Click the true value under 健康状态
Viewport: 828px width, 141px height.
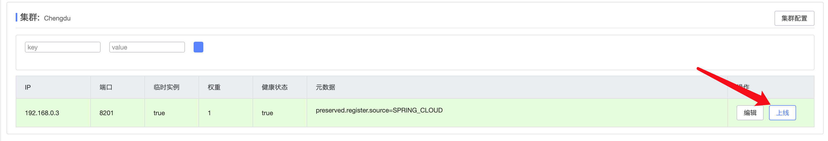pyautogui.click(x=267, y=113)
